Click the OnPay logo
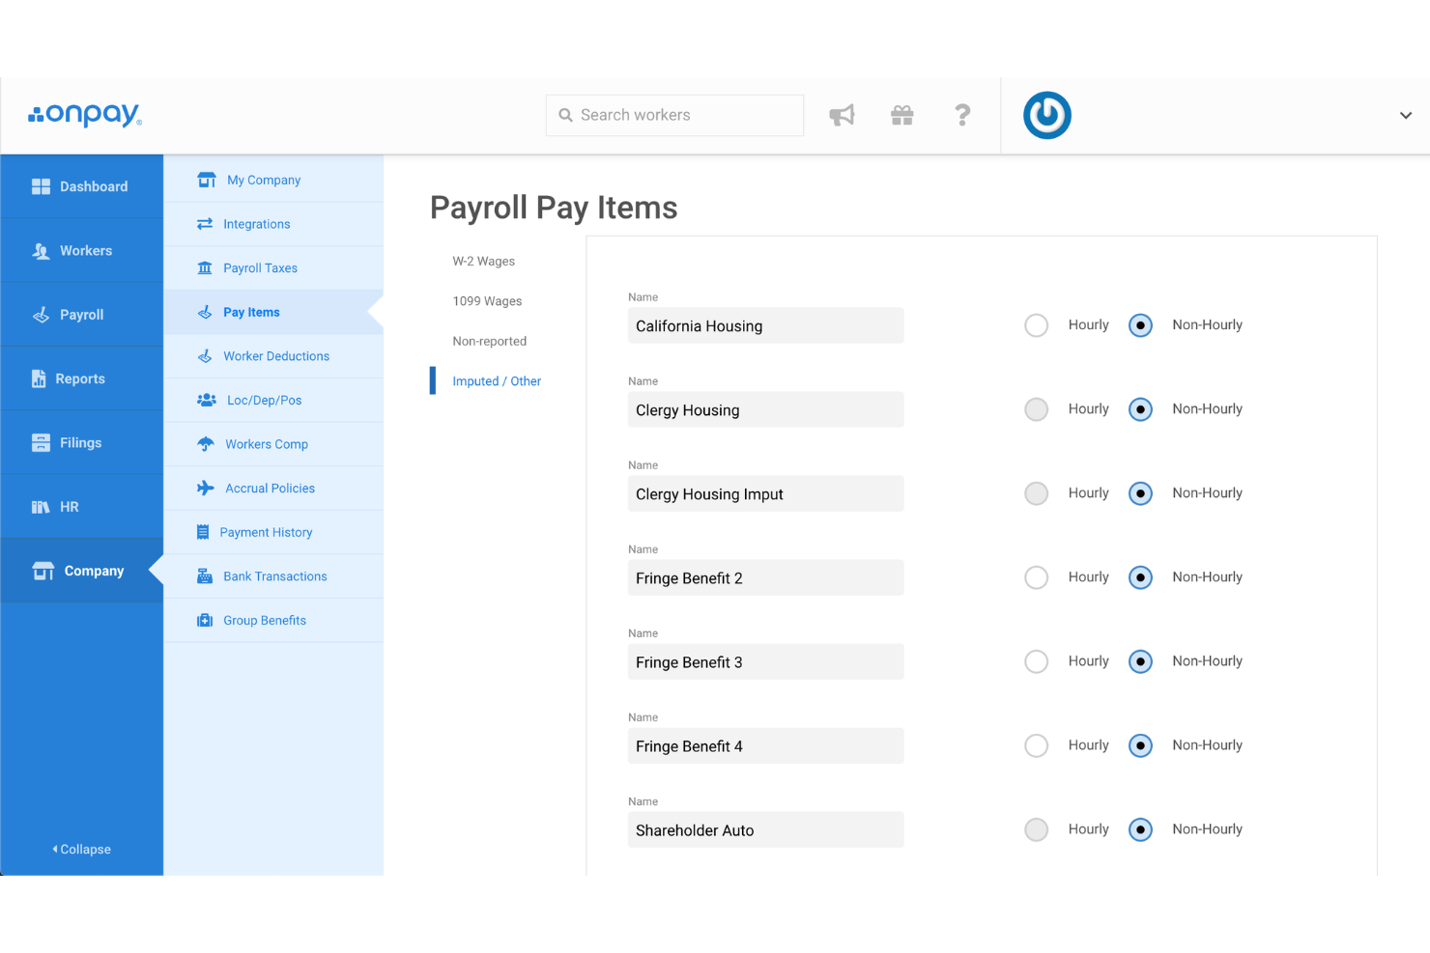 [x=85, y=115]
